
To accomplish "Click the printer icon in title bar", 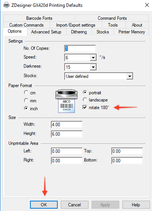I will click(x=6, y=5).
